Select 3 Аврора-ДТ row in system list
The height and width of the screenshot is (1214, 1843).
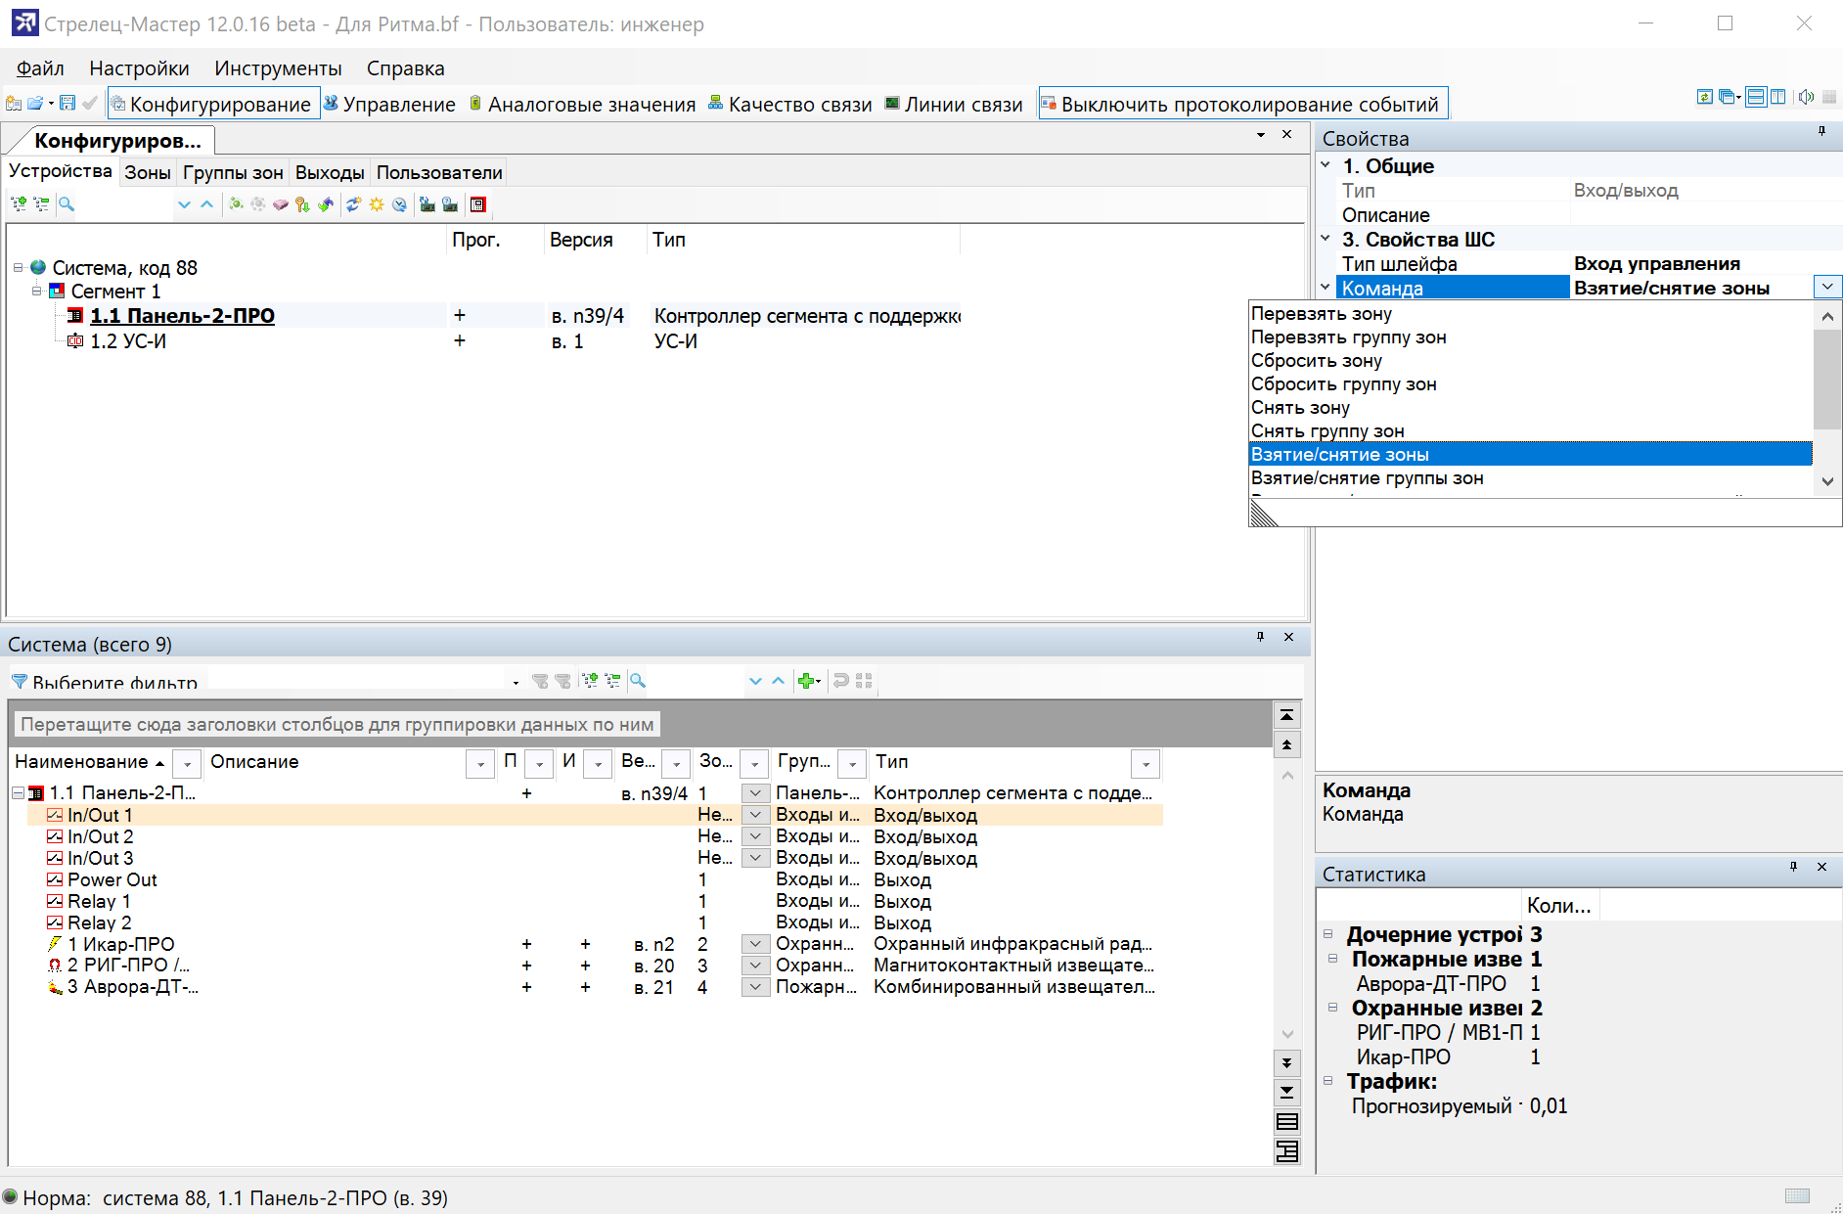coord(594,987)
